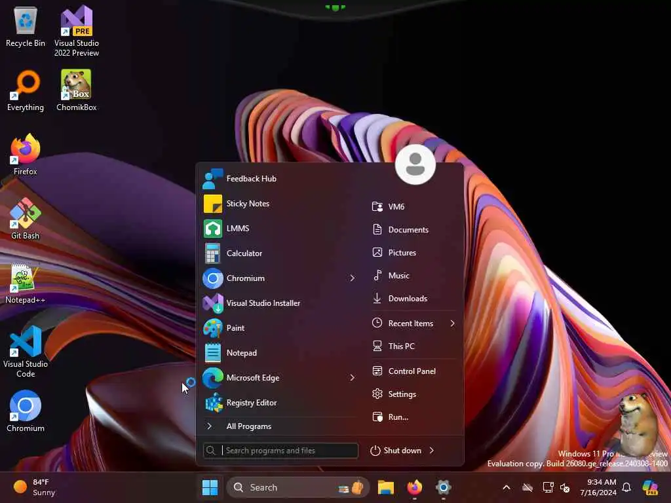Open Copilot preview taskbar icon
Image resolution: width=671 pixels, height=503 pixels.
(x=650, y=487)
